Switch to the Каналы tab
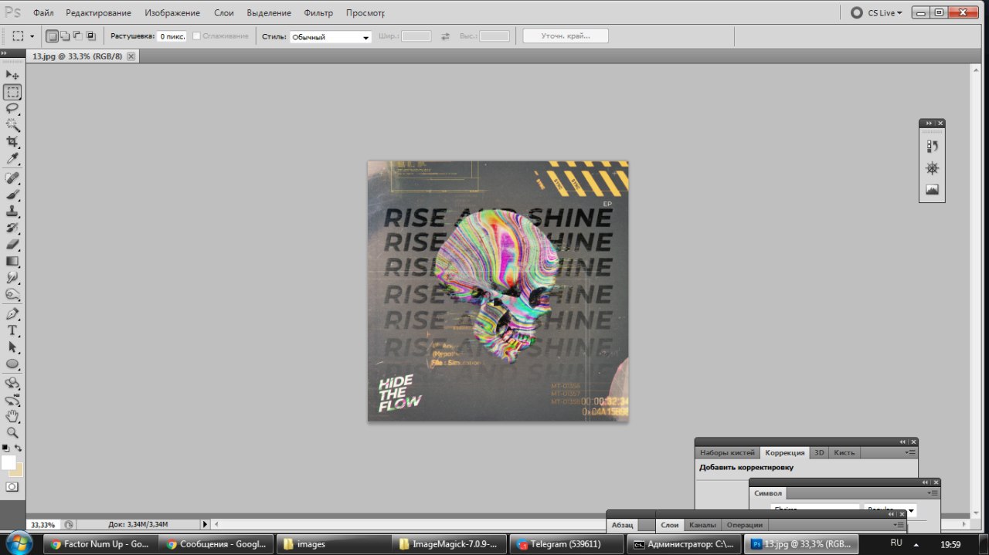The height and width of the screenshot is (555, 989). 702,525
